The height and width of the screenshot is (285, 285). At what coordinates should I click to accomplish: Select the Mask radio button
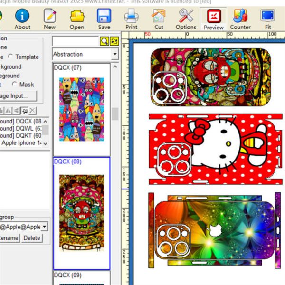pyautogui.click(x=15, y=85)
